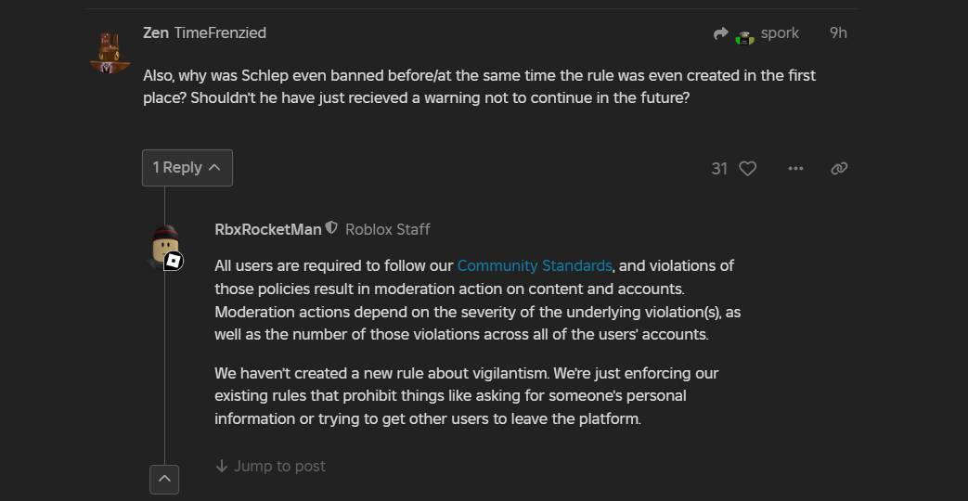Click the Roblox Staff title label
This screenshot has width=968, height=501.
pyautogui.click(x=388, y=229)
